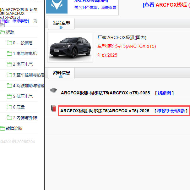This screenshot has width=190, height=190.
Task: Open 4 驾驶辅助与智能 section
Action: [x=28, y=86]
